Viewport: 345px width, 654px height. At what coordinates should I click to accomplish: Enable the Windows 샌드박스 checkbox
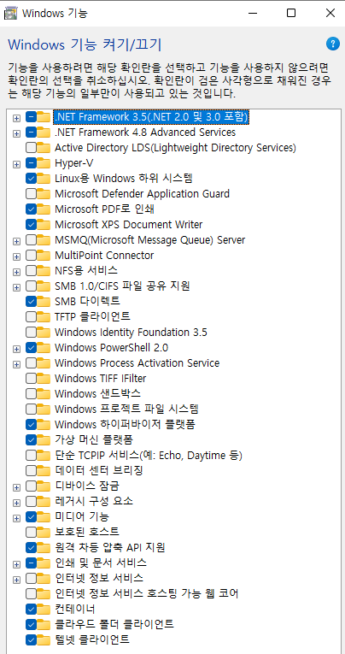(x=31, y=394)
